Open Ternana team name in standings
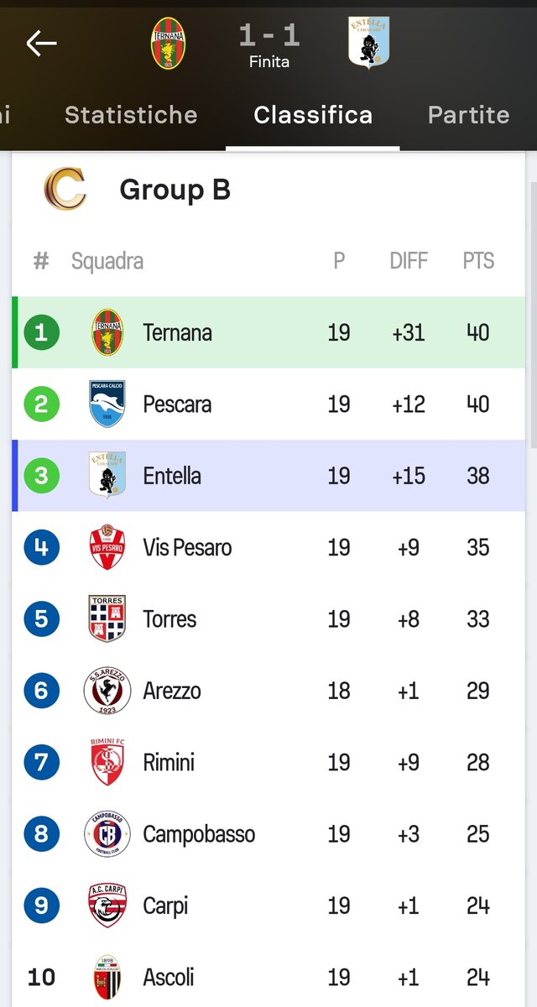The height and width of the screenshot is (1007, 537). (x=177, y=332)
